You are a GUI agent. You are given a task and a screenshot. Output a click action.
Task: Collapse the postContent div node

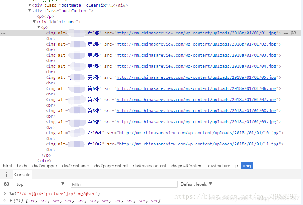click(x=30, y=10)
